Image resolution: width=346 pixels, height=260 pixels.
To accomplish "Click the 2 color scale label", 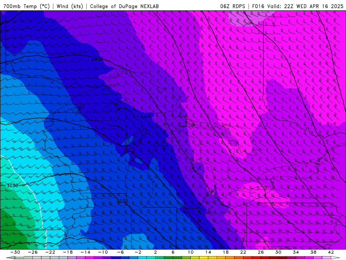I will pyautogui.click(x=156, y=252).
